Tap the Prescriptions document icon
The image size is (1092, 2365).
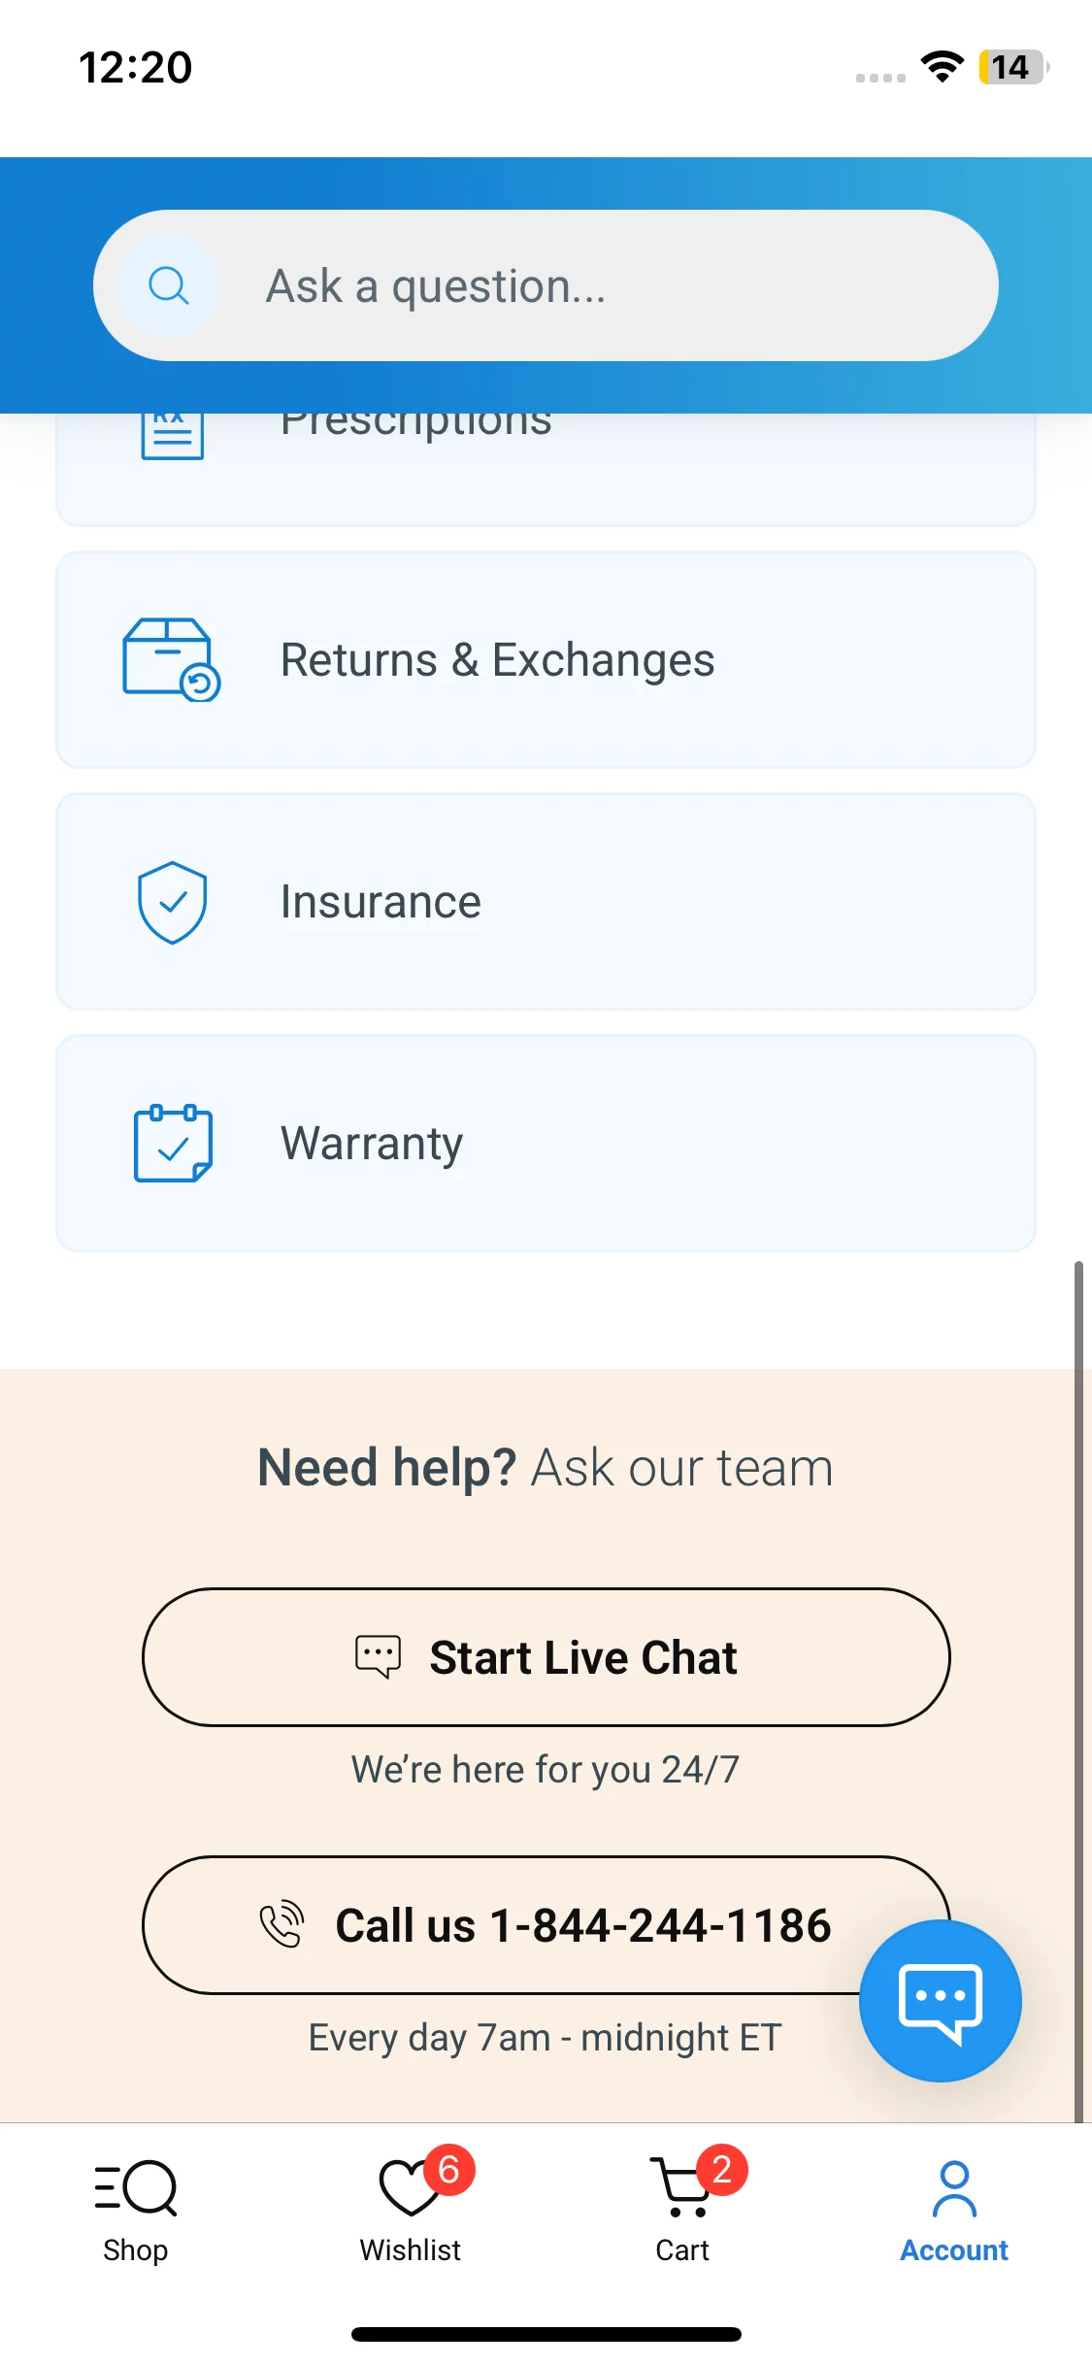tap(172, 433)
